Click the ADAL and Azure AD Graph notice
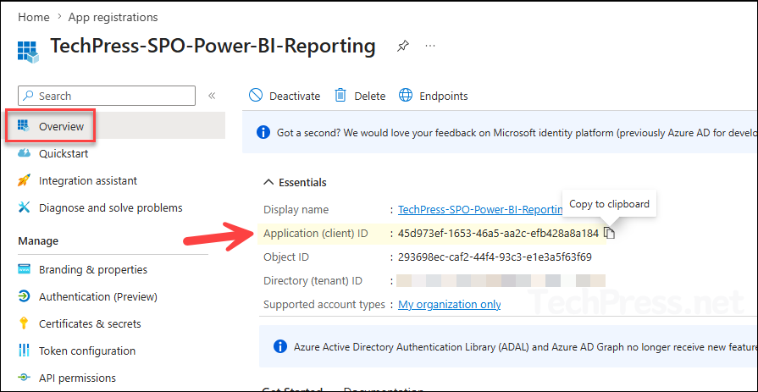The image size is (758, 392). pyautogui.click(x=525, y=347)
